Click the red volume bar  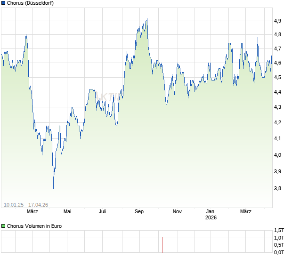point(162,245)
